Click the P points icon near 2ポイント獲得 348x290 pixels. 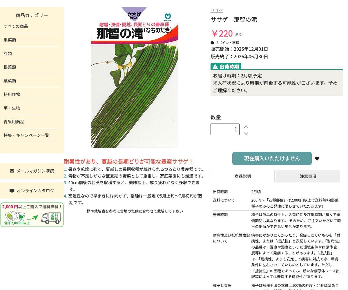(212, 43)
